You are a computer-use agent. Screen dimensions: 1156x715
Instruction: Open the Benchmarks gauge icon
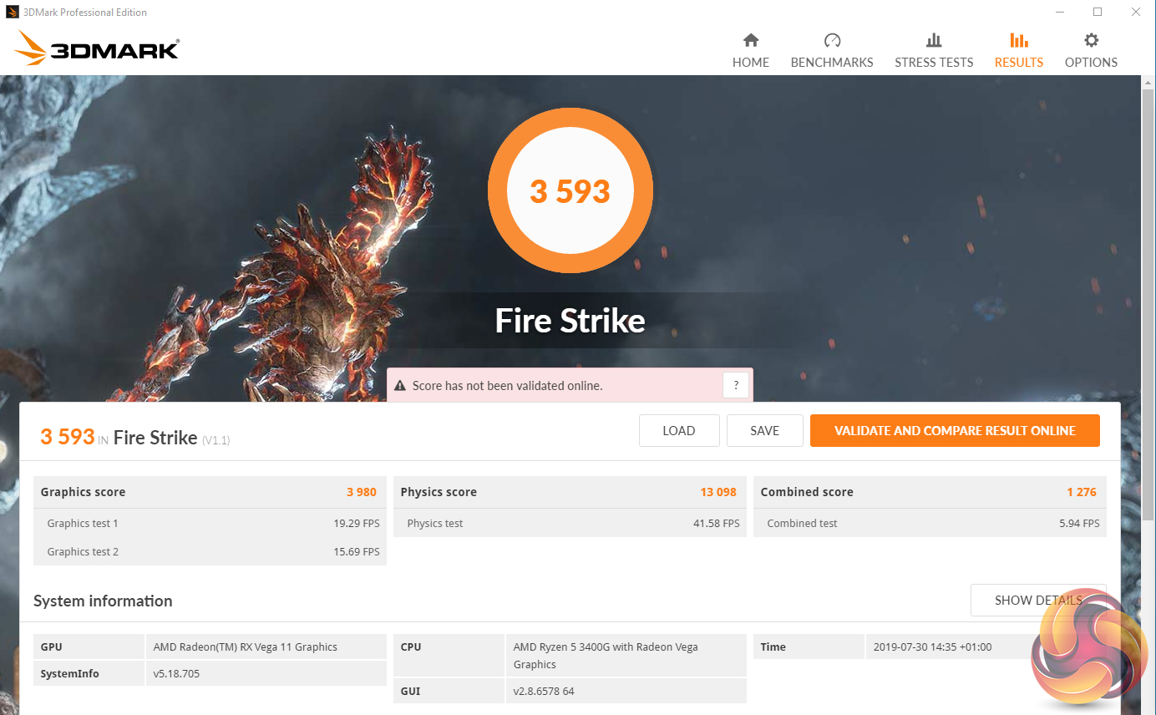[832, 40]
